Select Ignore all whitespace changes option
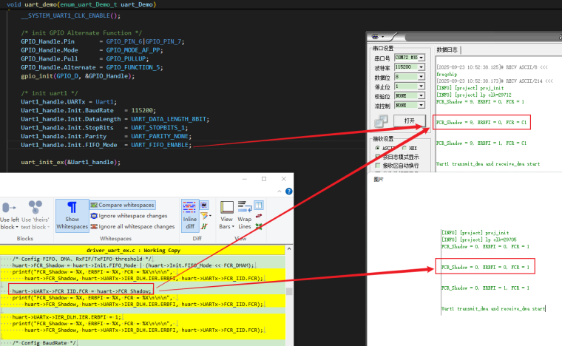Image resolution: width=562 pixels, height=346 pixels. click(132, 226)
